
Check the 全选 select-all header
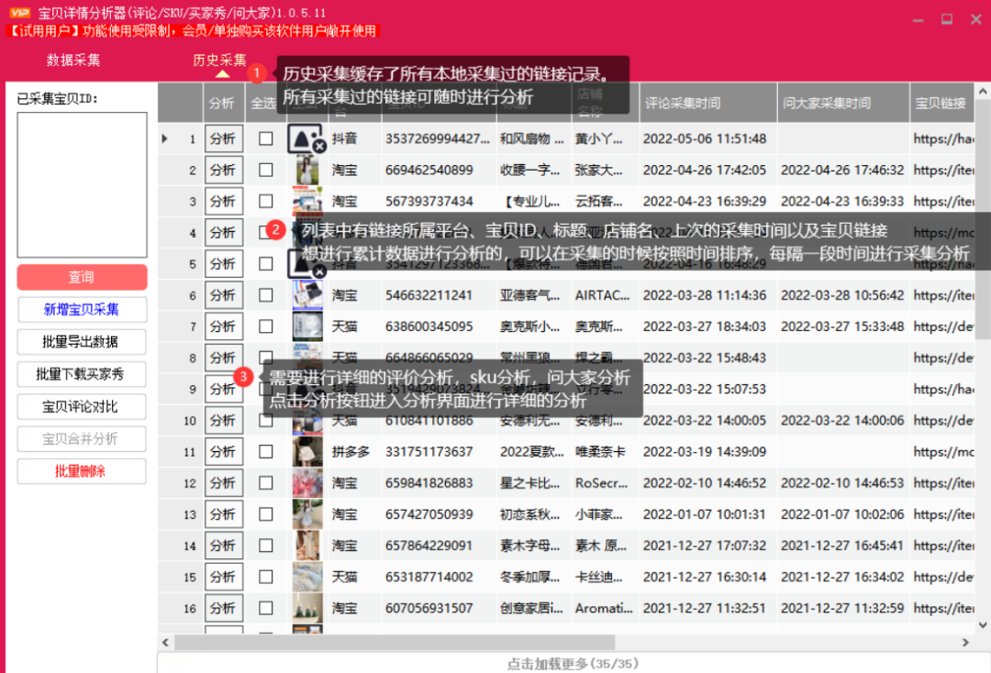pyautogui.click(x=263, y=104)
